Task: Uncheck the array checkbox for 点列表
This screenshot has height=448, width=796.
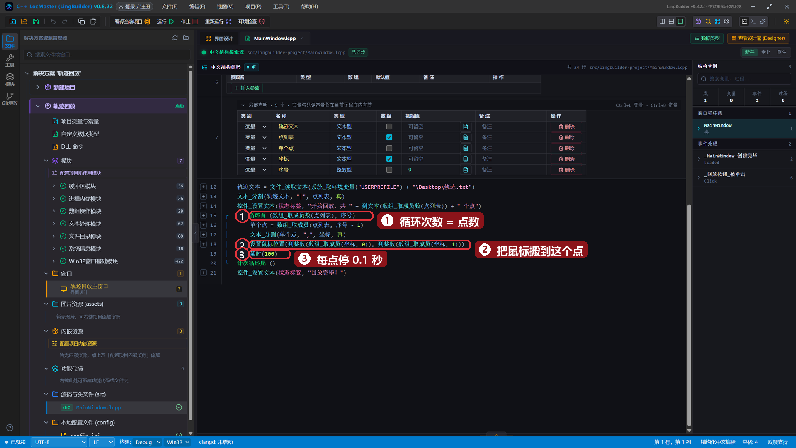Action: point(389,137)
